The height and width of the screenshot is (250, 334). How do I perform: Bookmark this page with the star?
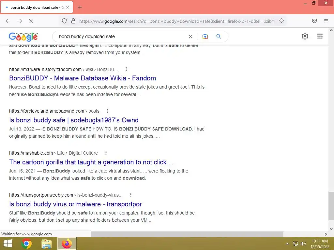click(281, 21)
